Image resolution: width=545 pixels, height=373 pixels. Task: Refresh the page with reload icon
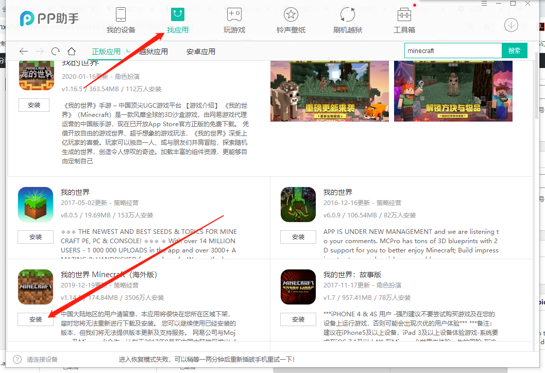click(x=56, y=52)
